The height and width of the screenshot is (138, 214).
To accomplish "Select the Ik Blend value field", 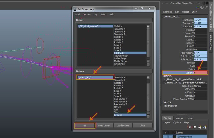I will click(x=201, y=73).
